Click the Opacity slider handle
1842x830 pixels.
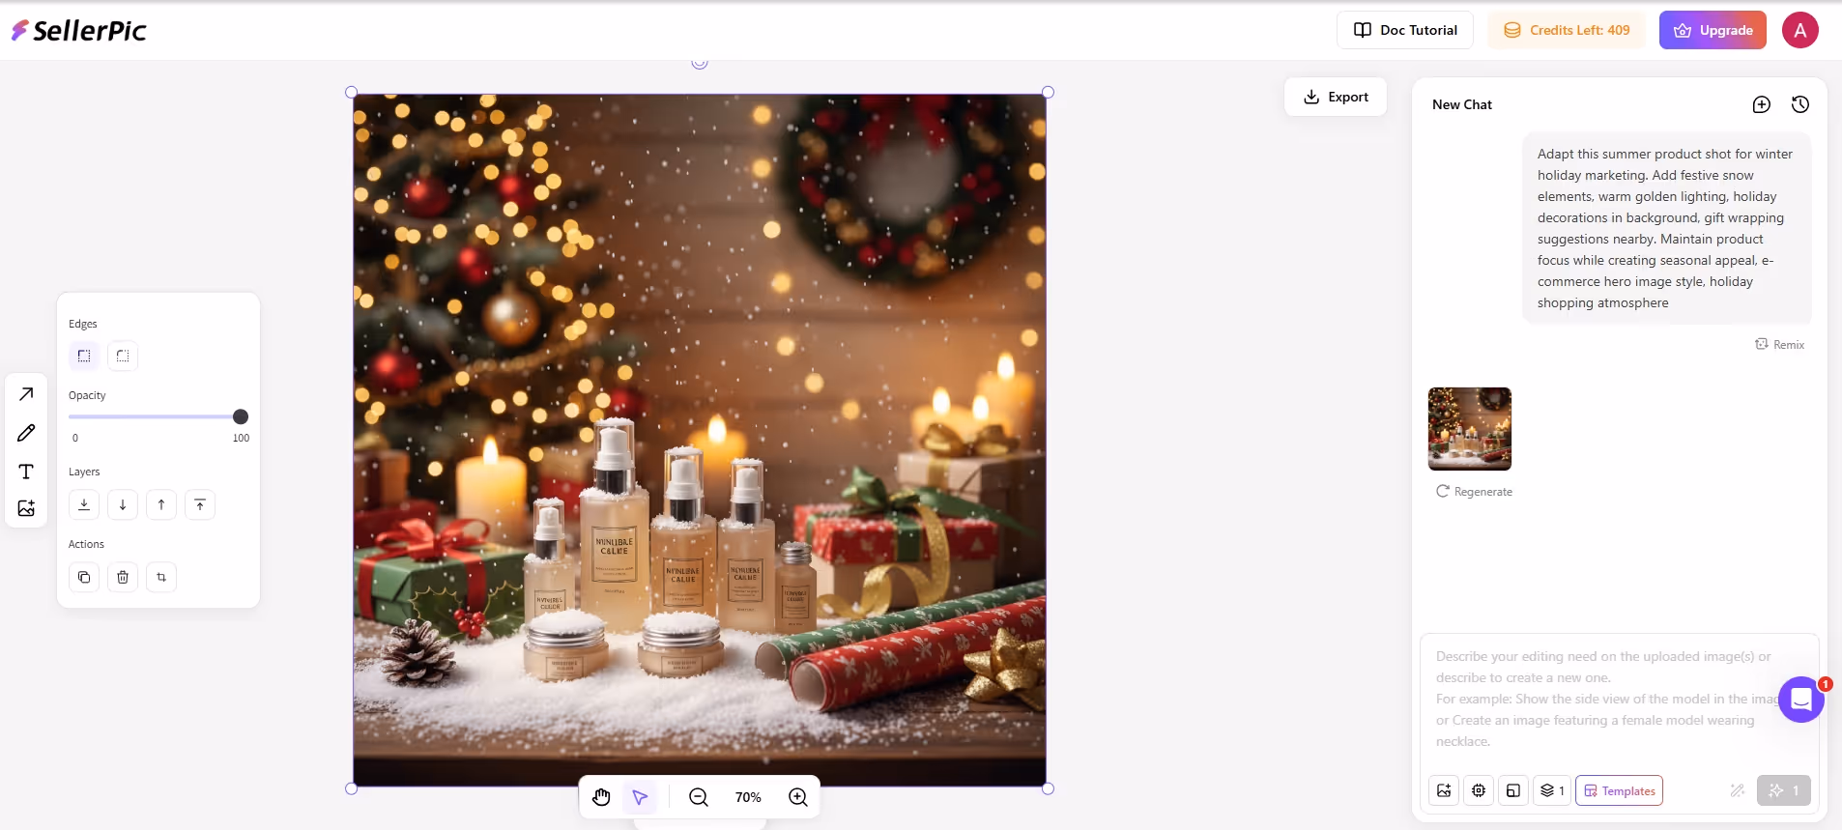pyautogui.click(x=241, y=416)
